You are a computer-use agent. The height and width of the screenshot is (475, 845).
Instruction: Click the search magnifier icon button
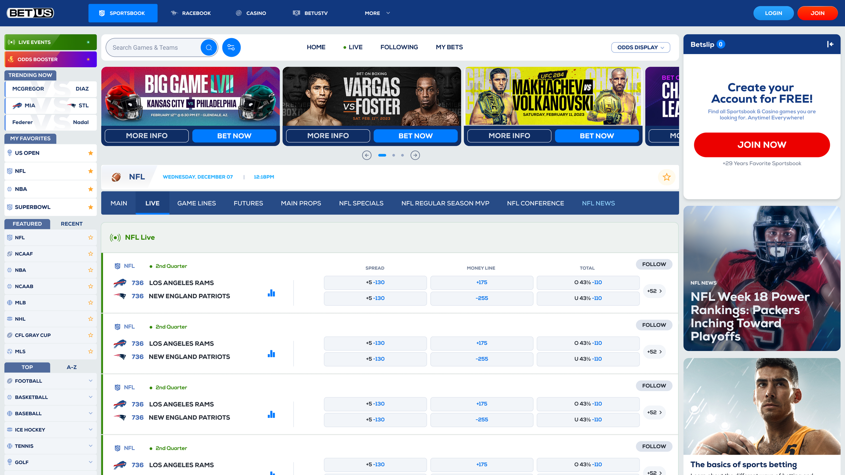click(209, 47)
